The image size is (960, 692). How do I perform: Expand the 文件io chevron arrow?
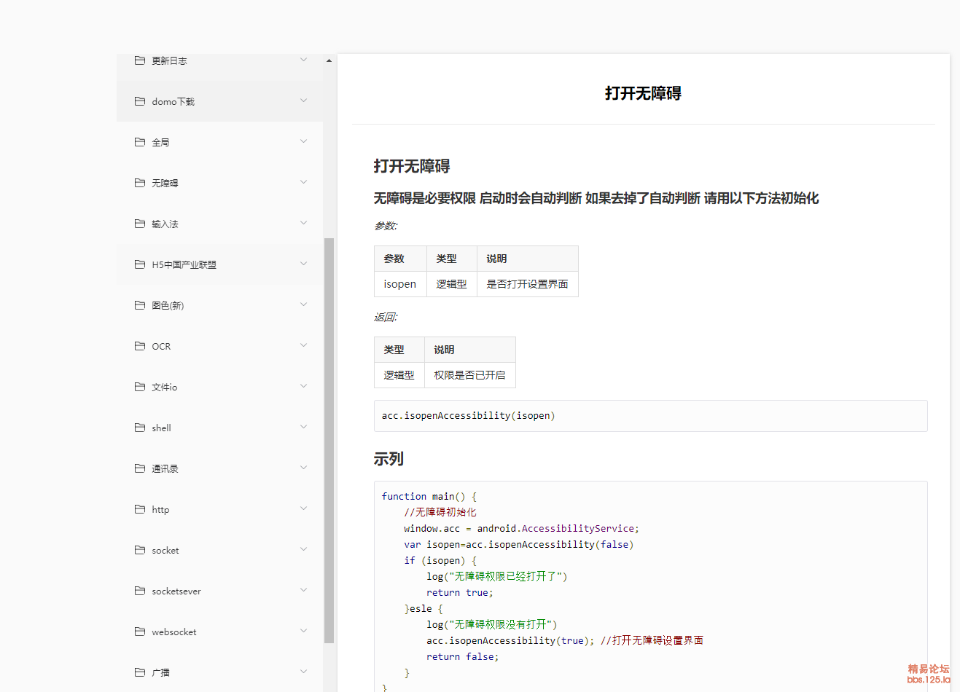(303, 386)
